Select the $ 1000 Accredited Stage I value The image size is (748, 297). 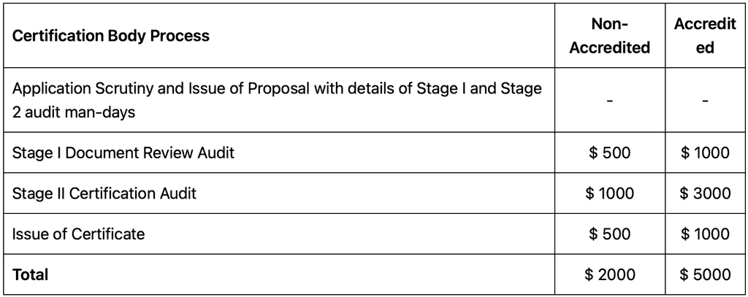pyautogui.click(x=705, y=153)
